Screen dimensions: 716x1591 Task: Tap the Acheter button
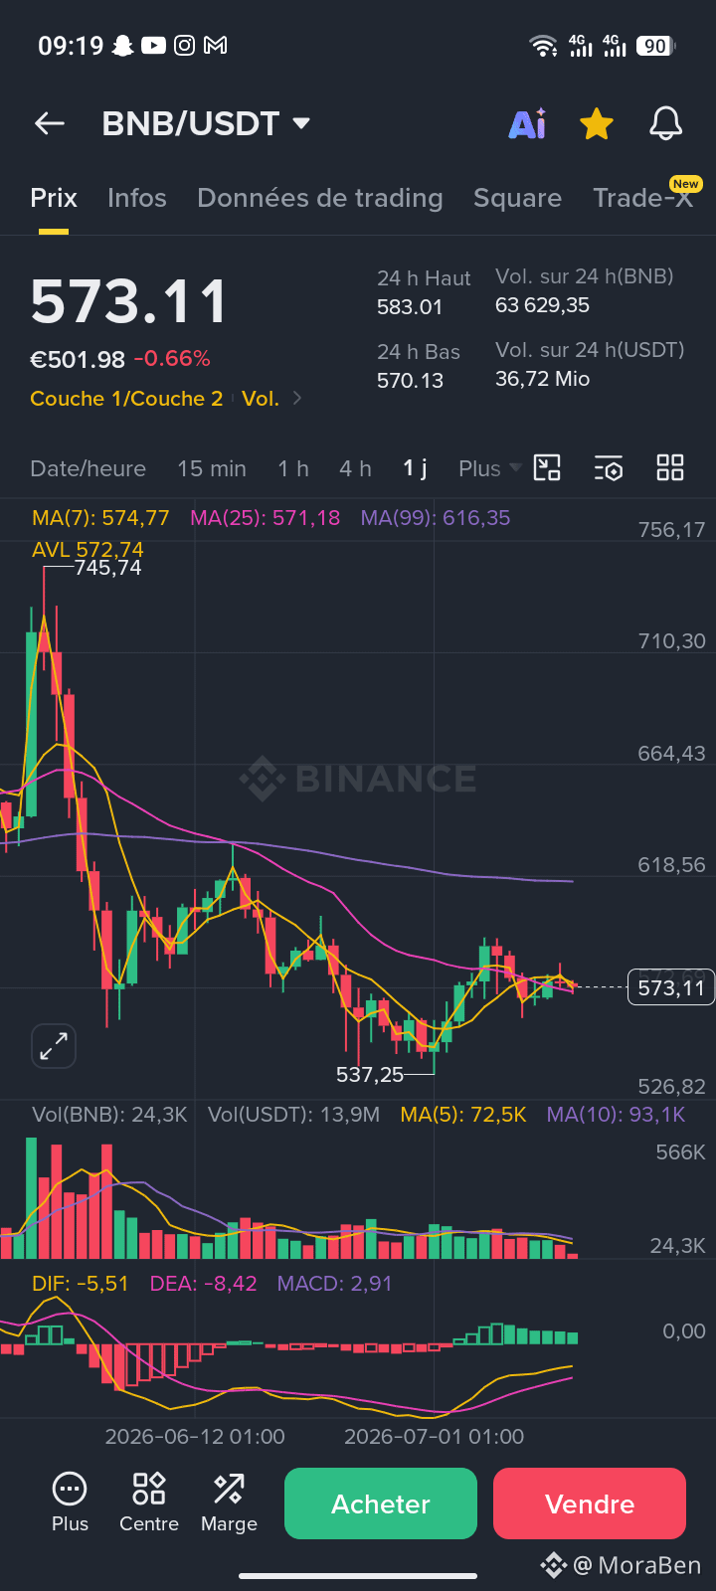(381, 1503)
